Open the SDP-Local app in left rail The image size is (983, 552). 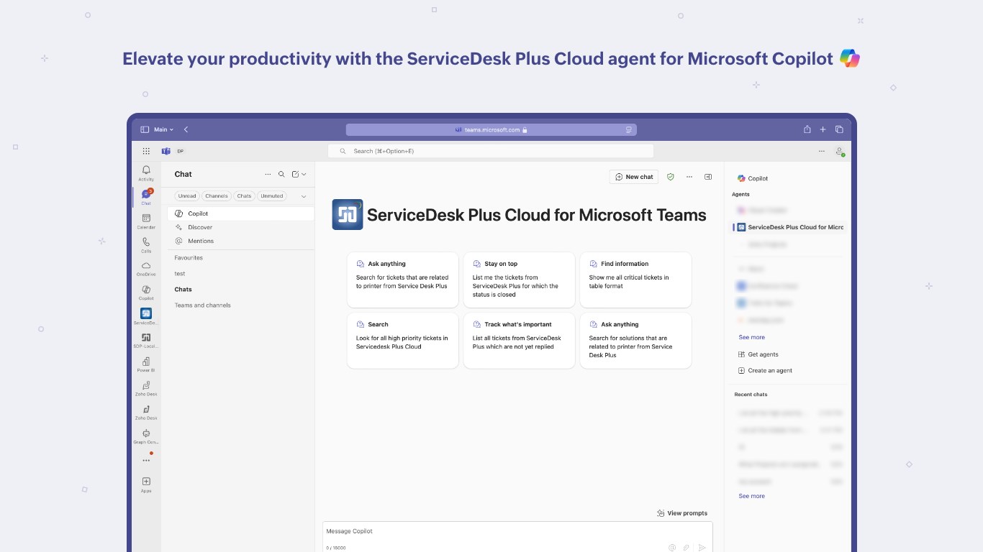tap(146, 340)
